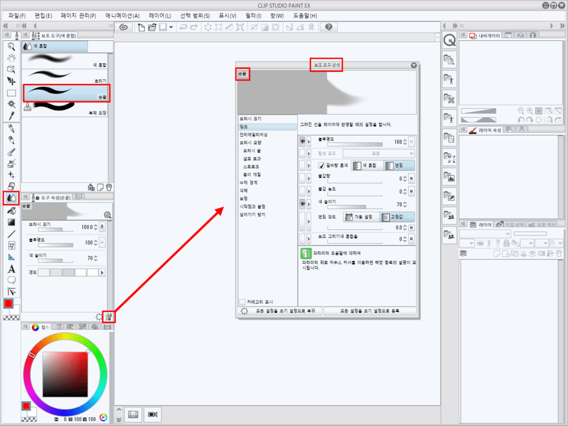Screen dimensions: 568x426
Task: Expand the 경도 hardness presets arrow
Action: [102, 272]
